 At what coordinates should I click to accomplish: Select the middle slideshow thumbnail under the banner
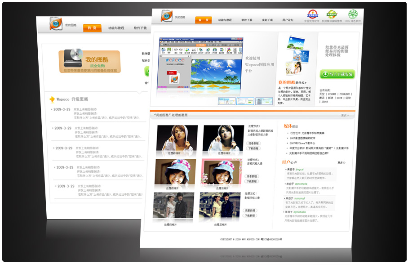(x=245, y=101)
